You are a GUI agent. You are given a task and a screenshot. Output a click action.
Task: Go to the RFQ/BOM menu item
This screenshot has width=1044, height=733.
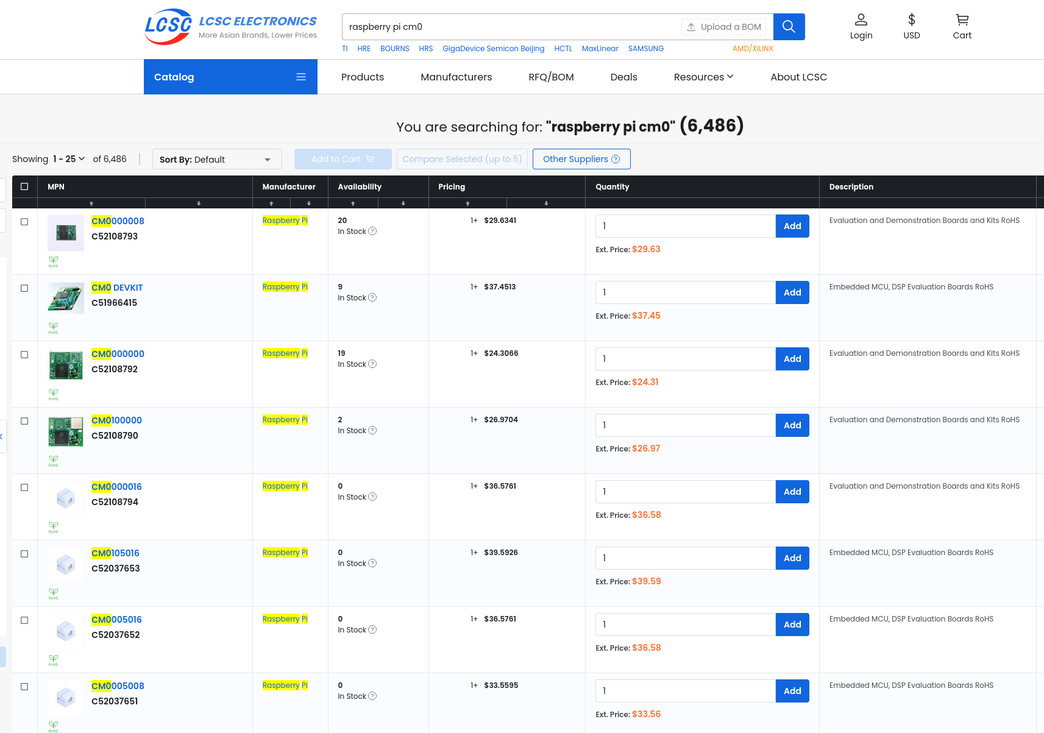(x=551, y=77)
